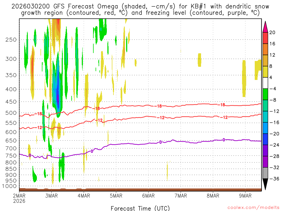Image resolution: width=282 pixels, height=211 pixels.
Task: Click the purple -24 to -28 colorbar swatch
Action: click(x=265, y=150)
